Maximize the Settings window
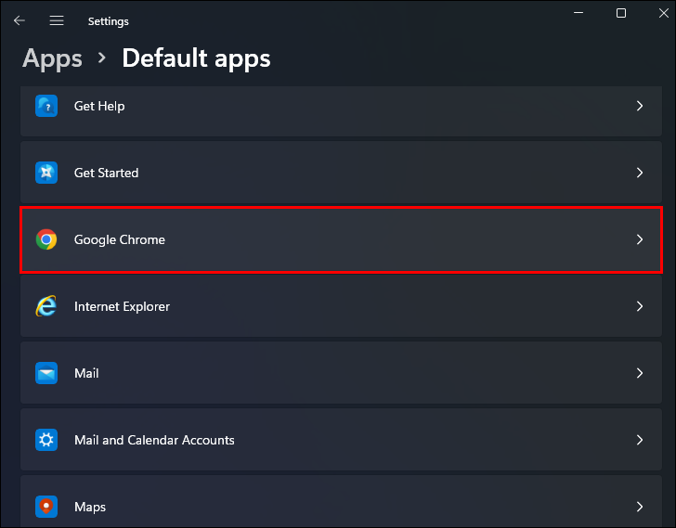The width and height of the screenshot is (676, 528). [621, 13]
